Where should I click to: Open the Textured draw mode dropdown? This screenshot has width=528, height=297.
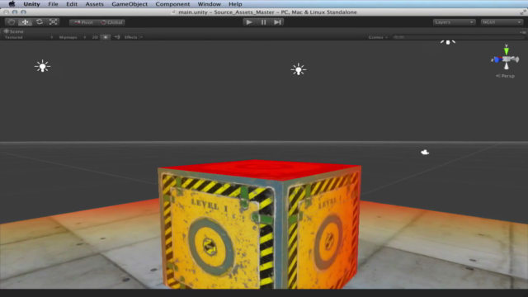tap(28, 37)
